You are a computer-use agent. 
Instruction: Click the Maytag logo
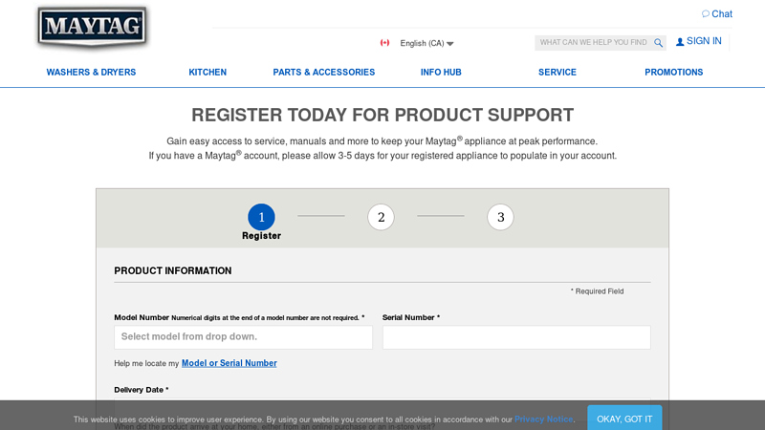pos(92,28)
